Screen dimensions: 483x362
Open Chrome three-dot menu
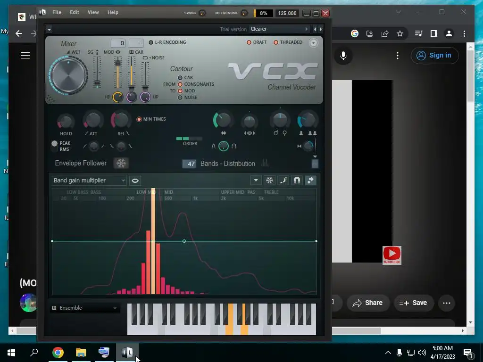(464, 33)
